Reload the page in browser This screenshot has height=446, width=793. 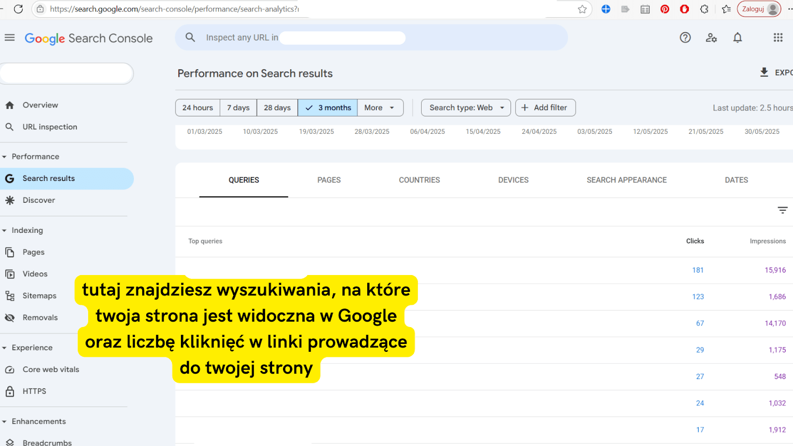[x=18, y=9]
